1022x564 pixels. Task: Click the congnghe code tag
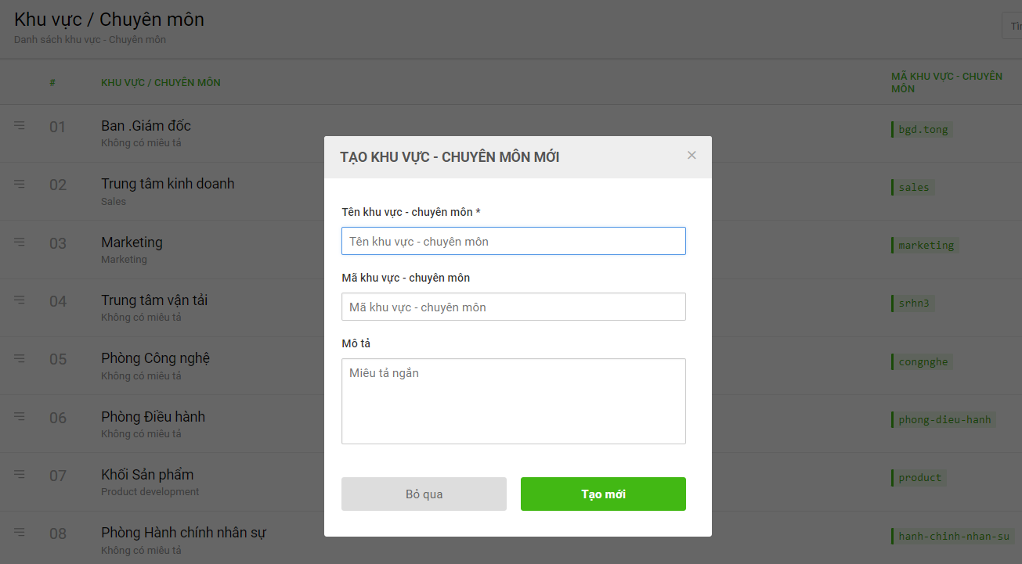click(x=922, y=362)
